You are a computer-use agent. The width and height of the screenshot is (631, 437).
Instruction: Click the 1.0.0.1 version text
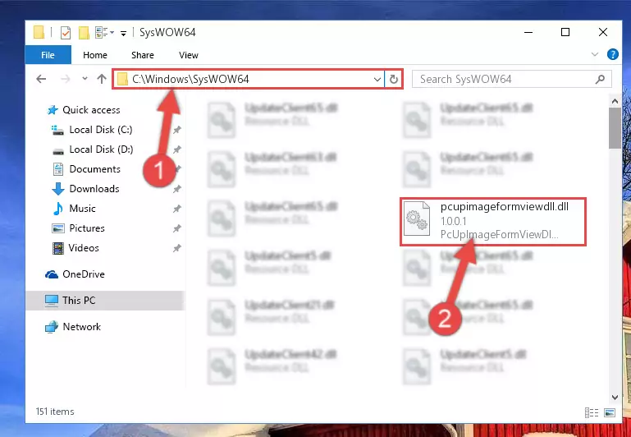(x=454, y=221)
